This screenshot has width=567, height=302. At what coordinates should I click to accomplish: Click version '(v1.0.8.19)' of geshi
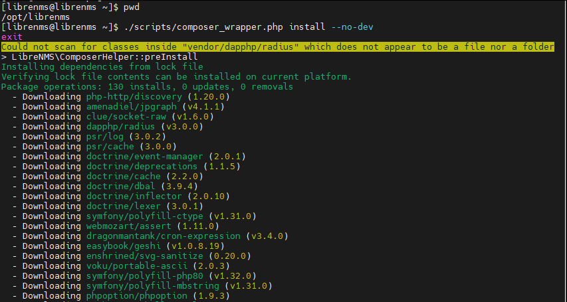(x=195, y=246)
